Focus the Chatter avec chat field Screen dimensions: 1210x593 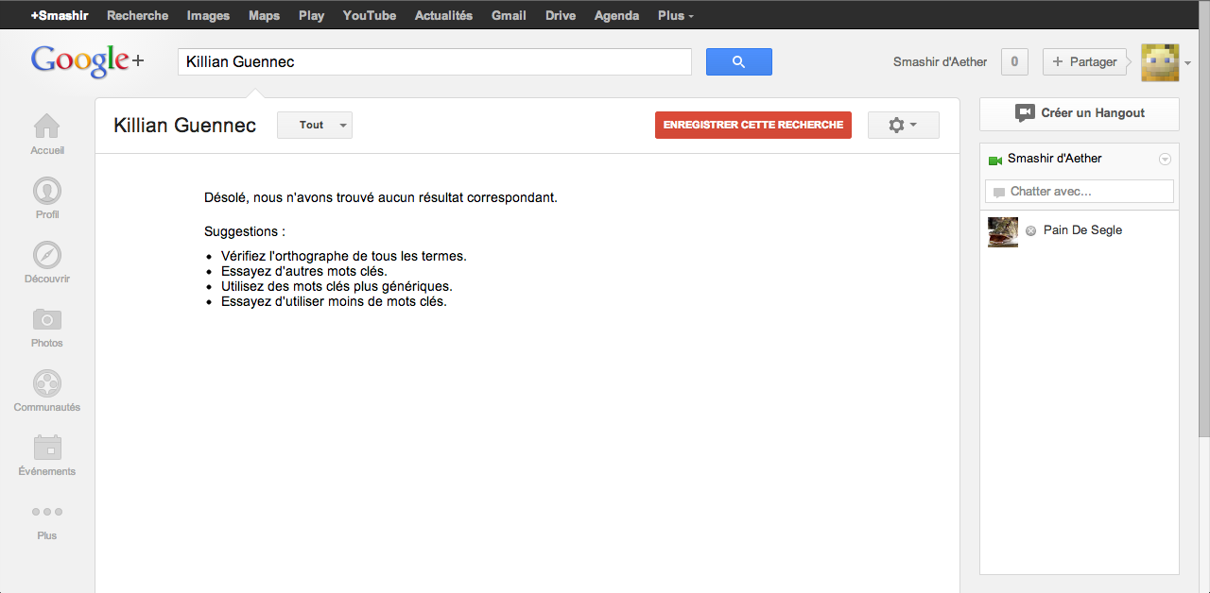click(1079, 192)
